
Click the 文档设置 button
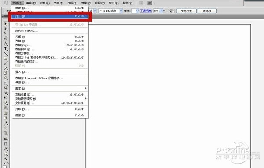click(x=186, y=11)
